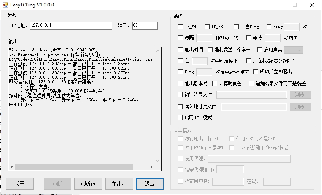Click output box horizontal scrollbar thumb
322x195 pixels.
tap(74, 167)
